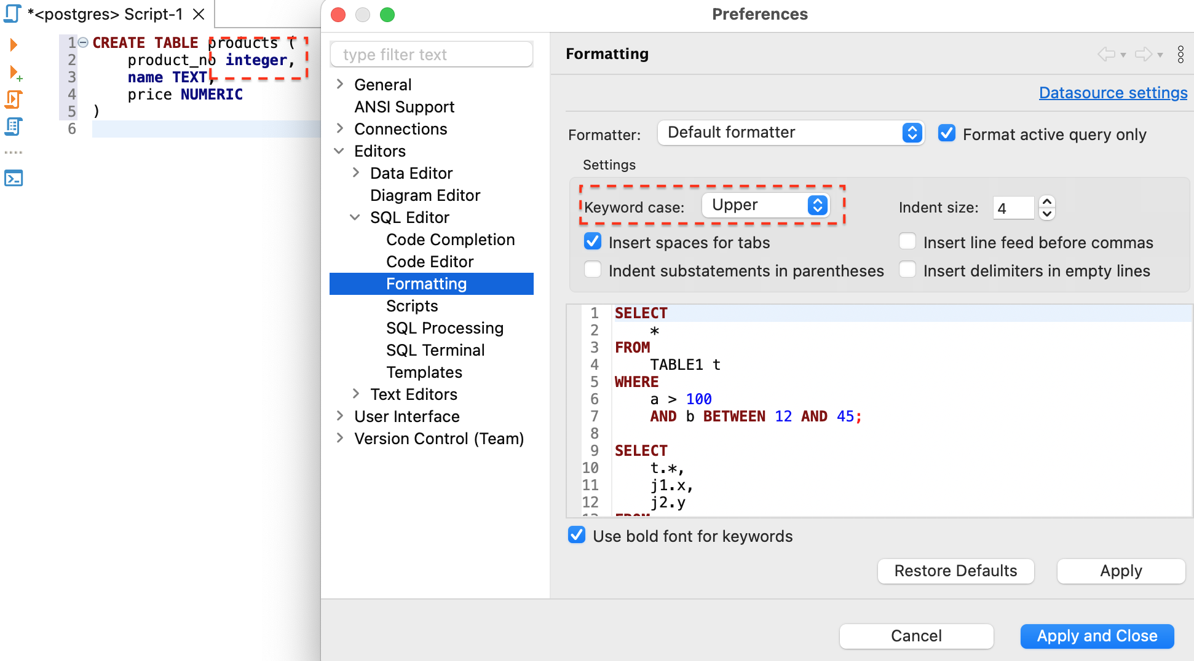Image resolution: width=1194 pixels, height=661 pixels.
Task: Open SQL Processing preferences page
Action: point(445,328)
